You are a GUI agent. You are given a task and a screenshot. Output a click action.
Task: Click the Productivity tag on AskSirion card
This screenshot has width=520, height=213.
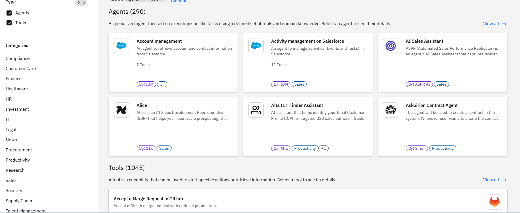click(x=443, y=148)
